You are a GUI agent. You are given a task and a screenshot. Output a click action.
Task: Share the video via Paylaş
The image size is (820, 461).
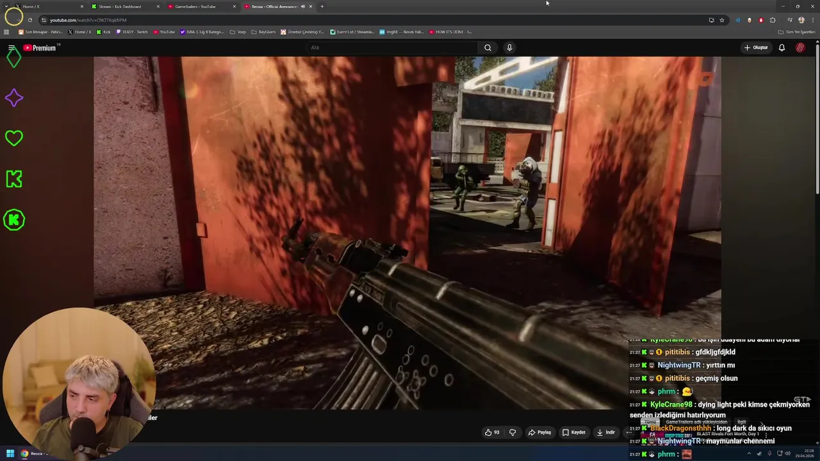click(x=539, y=432)
